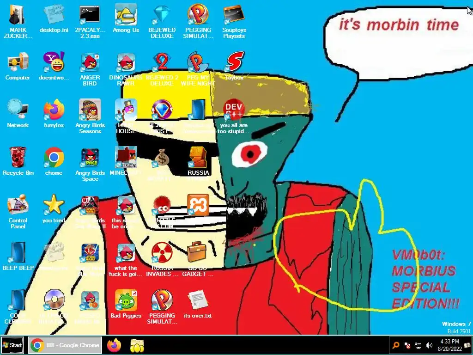This screenshot has width=473, height=355.
Task: Launch the blue Angry Birds Star Wars icon
Action: 90,253
